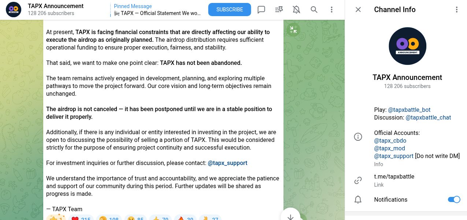View the large channel logo in Channel Info

[x=407, y=46]
